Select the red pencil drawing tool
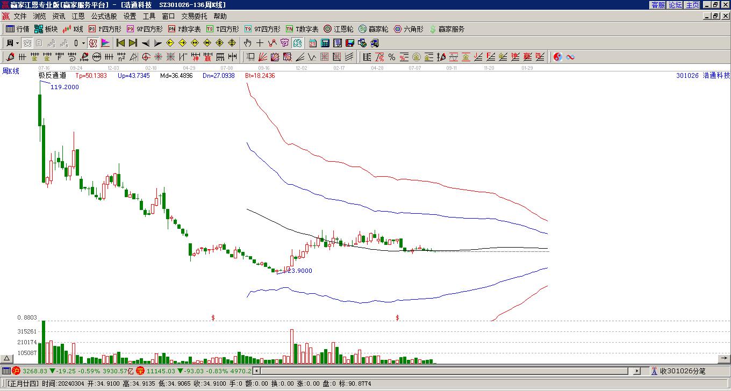The height and width of the screenshot is (391, 731). (x=10, y=57)
